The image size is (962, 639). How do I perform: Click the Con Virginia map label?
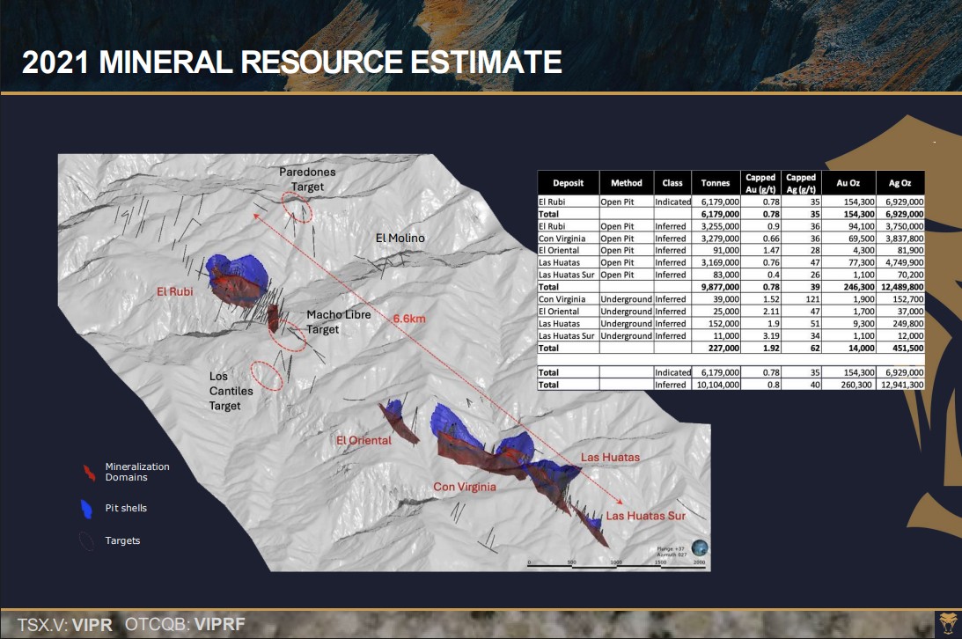pos(465,487)
